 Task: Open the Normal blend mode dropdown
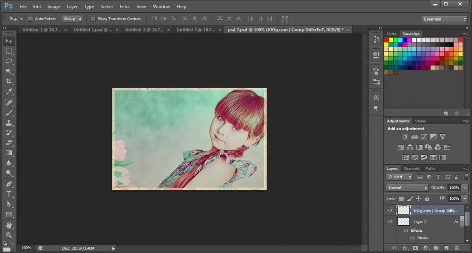coord(407,188)
